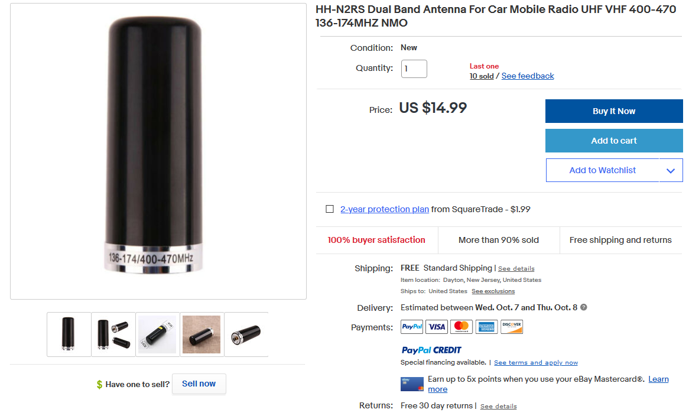Image resolution: width=689 pixels, height=419 pixels.
Task: Select the two-antennas thumbnail image
Action: pyautogui.click(x=113, y=334)
